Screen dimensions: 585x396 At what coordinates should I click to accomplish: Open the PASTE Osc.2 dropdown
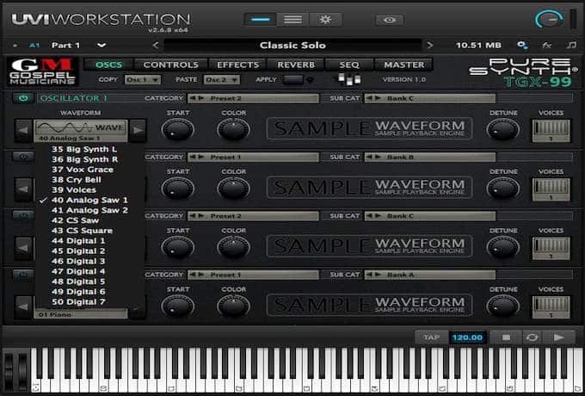pyautogui.click(x=222, y=79)
